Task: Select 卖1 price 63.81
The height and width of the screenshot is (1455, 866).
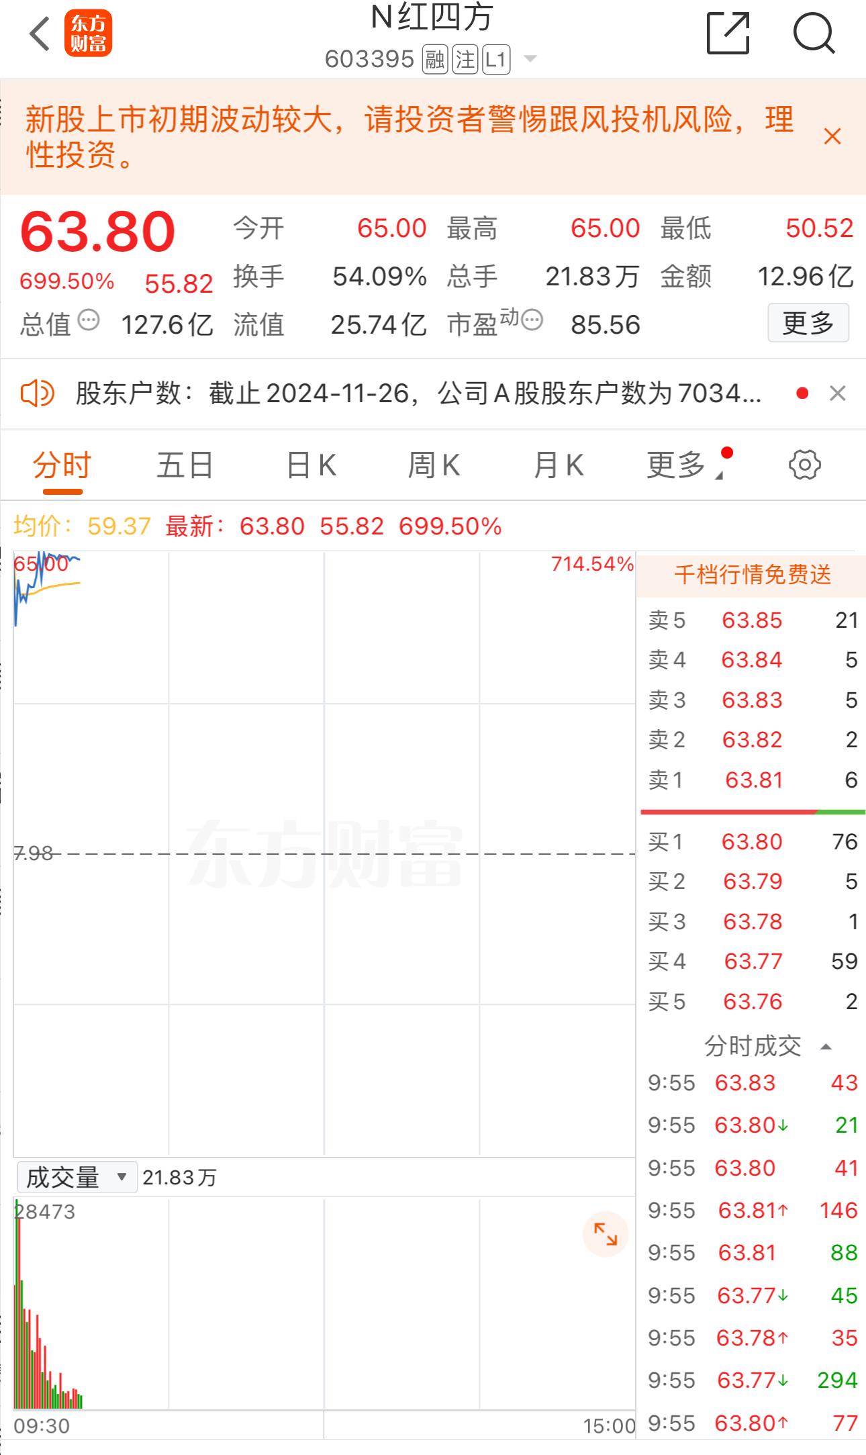Action: [x=754, y=780]
